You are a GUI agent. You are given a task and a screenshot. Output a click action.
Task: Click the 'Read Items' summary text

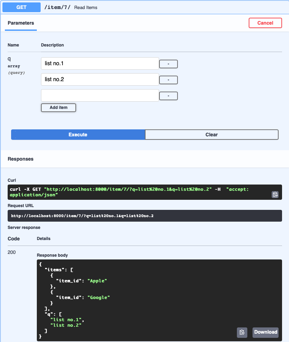86,8
